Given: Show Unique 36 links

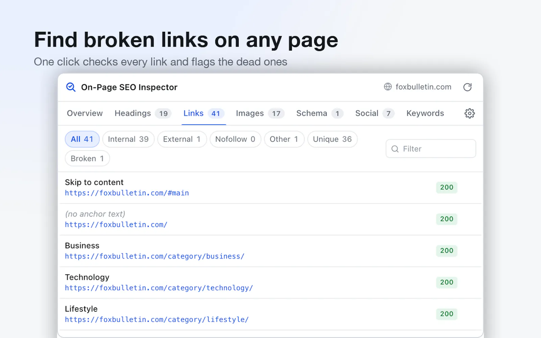Looking at the screenshot, I should (x=332, y=139).
